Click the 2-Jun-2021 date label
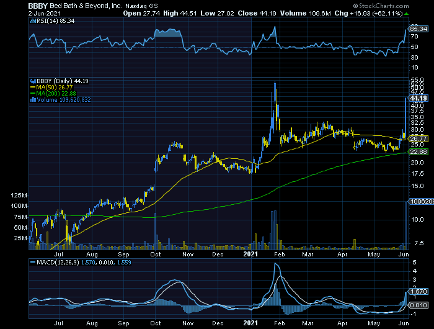The height and width of the screenshot is (329, 434). pos(45,13)
